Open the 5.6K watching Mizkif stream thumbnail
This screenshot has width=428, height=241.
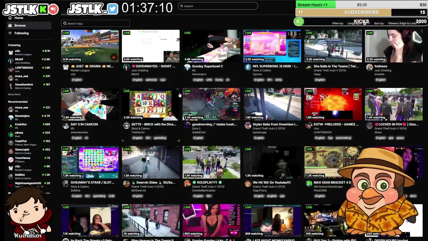tap(151, 46)
